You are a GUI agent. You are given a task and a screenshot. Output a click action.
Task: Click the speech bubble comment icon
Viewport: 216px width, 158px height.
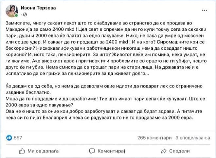click(x=92, y=151)
